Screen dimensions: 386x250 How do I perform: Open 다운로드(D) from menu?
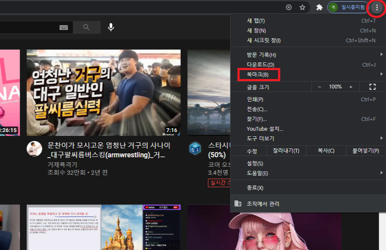(308, 65)
